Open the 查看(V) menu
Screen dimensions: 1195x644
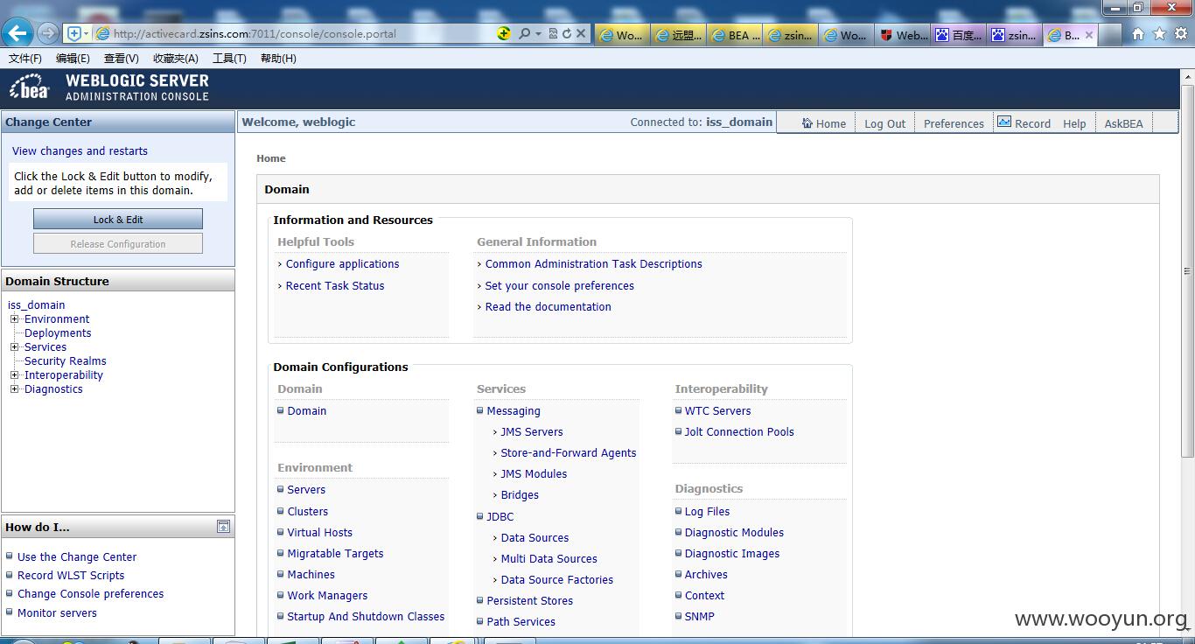[121, 59]
